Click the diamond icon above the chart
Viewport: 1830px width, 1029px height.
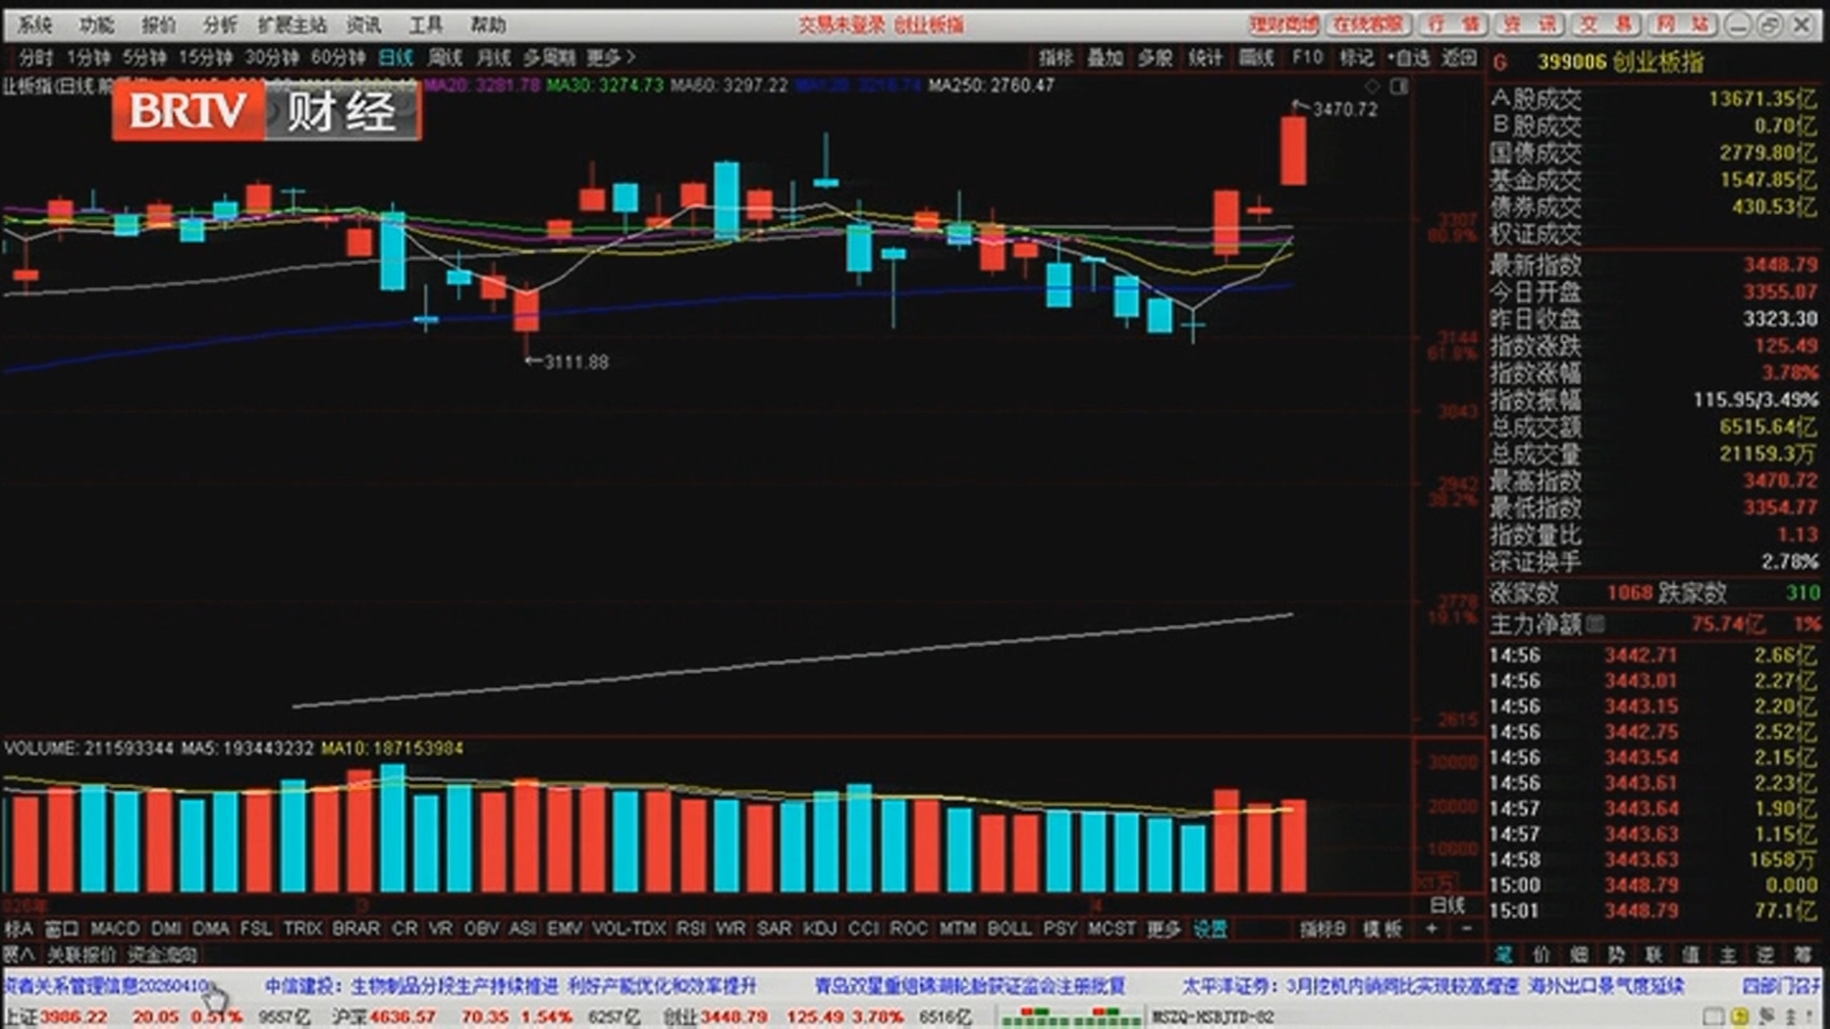pos(1372,87)
